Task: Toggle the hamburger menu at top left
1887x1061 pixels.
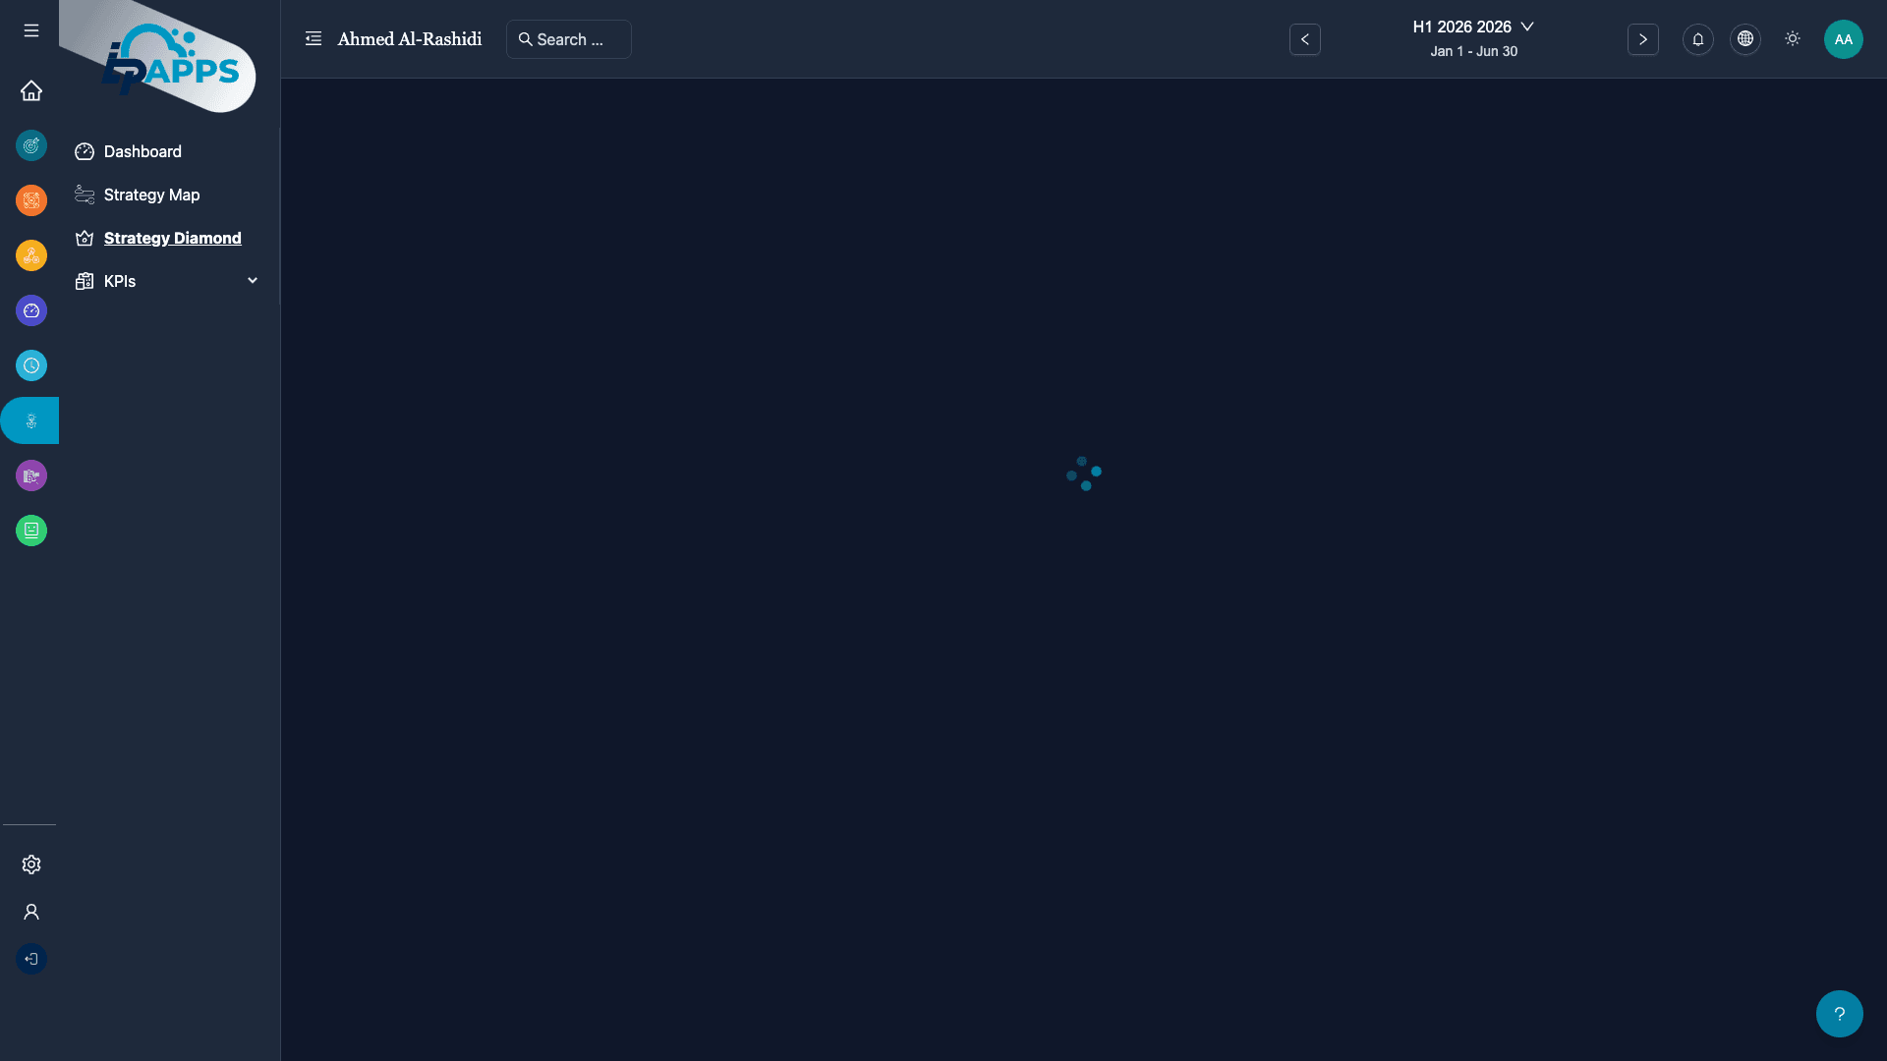Action: coord(31,31)
